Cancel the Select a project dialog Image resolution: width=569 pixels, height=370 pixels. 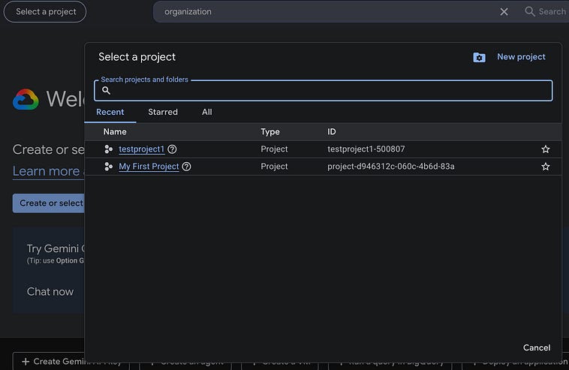pyautogui.click(x=536, y=347)
